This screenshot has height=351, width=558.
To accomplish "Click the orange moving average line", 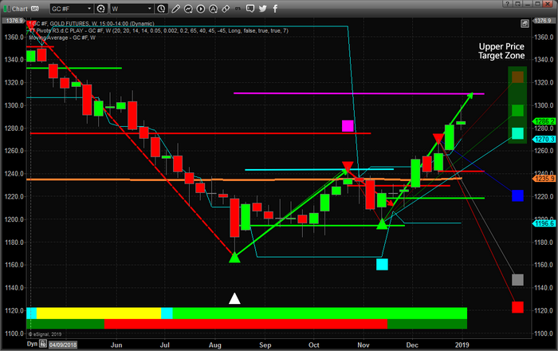I will tap(244, 179).
